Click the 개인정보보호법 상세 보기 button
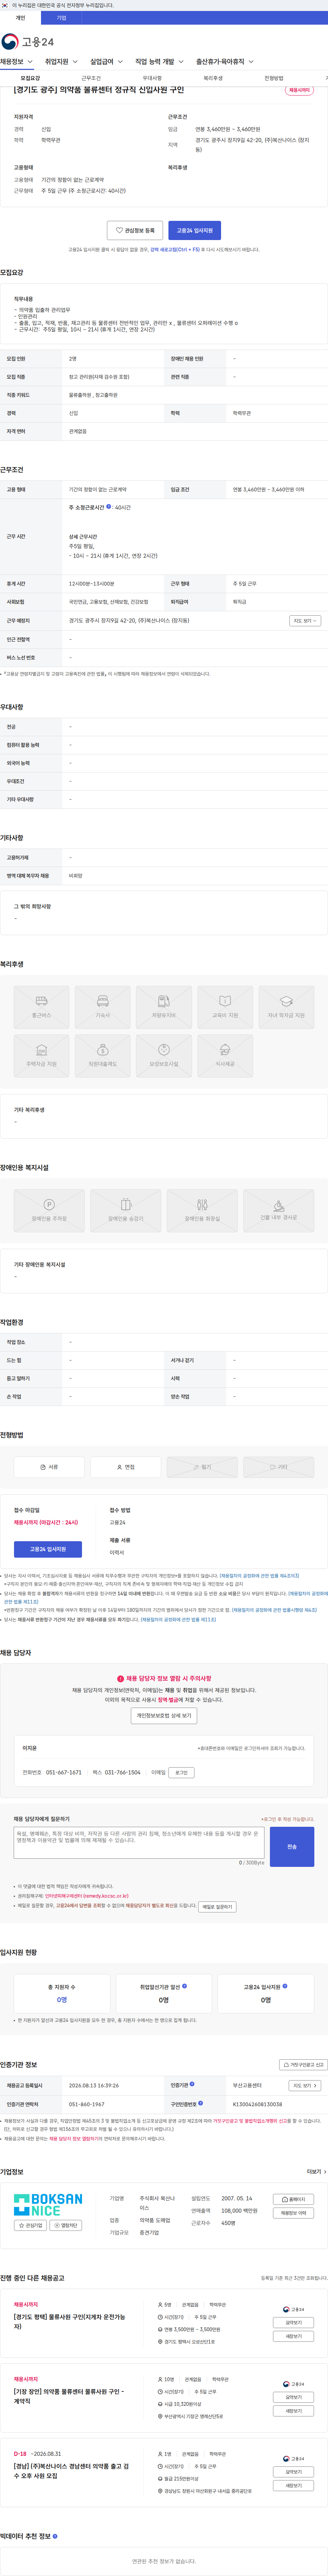The width and height of the screenshot is (328, 2576). pos(164,1715)
